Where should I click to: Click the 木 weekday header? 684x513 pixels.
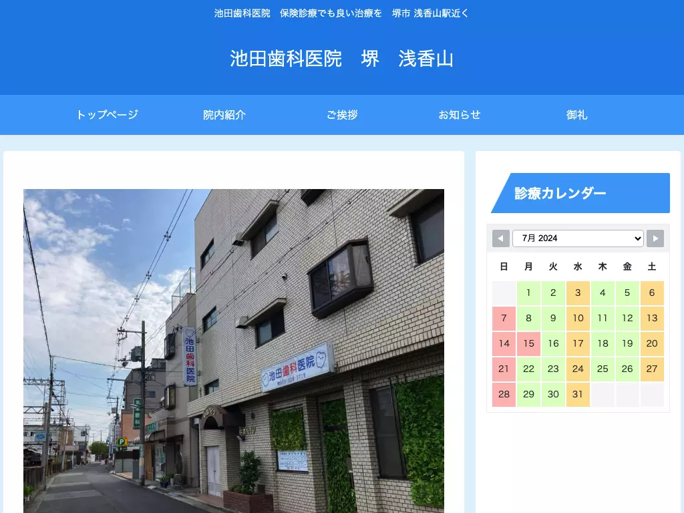coord(603,267)
